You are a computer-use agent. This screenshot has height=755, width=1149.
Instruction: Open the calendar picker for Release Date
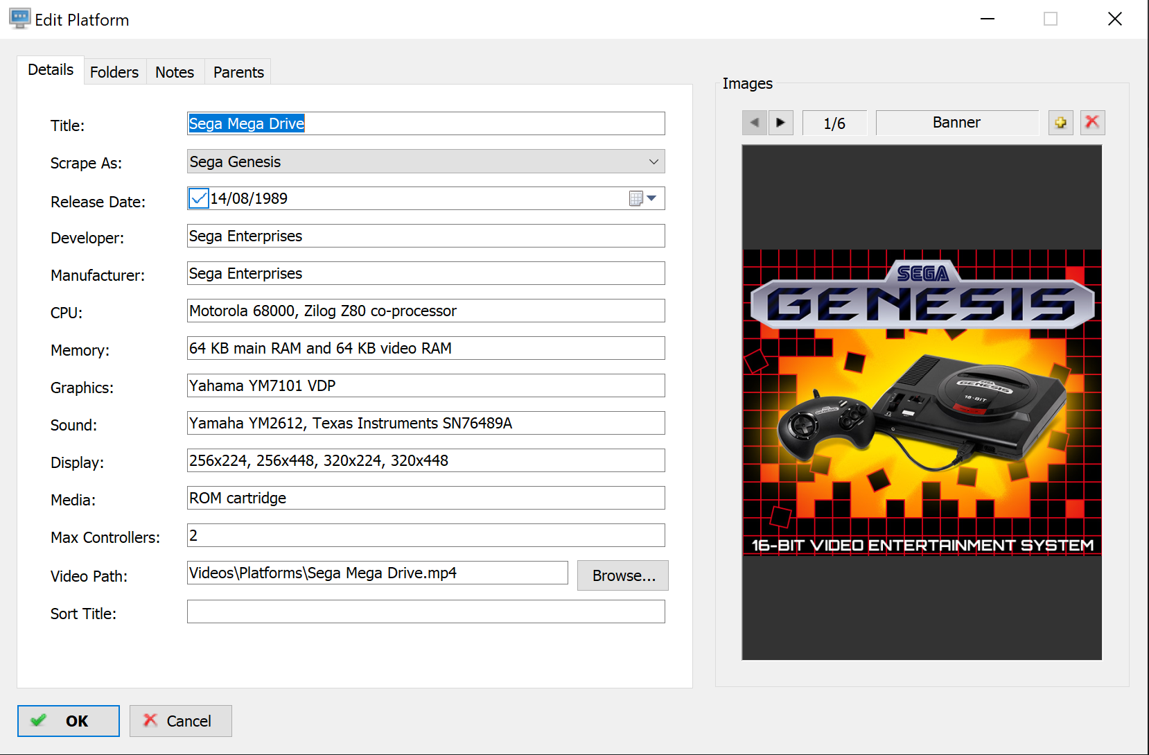point(643,199)
